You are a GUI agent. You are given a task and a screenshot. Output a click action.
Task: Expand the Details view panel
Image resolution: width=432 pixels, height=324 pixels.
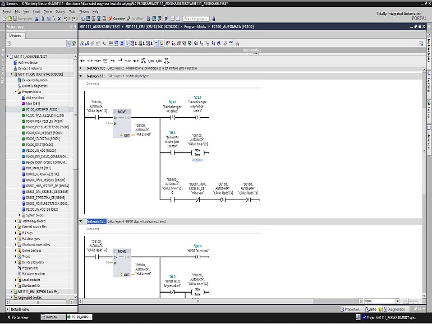pos(7,309)
